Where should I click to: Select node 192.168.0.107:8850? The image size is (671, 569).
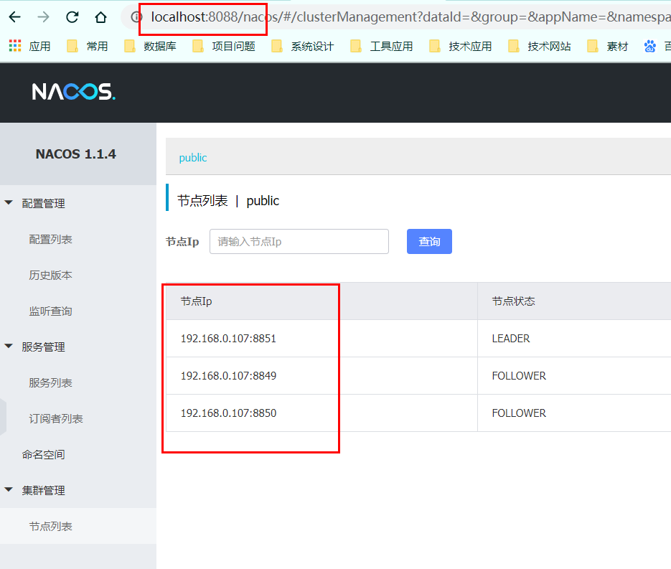[x=228, y=413]
